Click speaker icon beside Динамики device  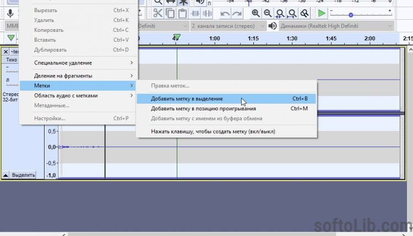pyautogui.click(x=273, y=26)
